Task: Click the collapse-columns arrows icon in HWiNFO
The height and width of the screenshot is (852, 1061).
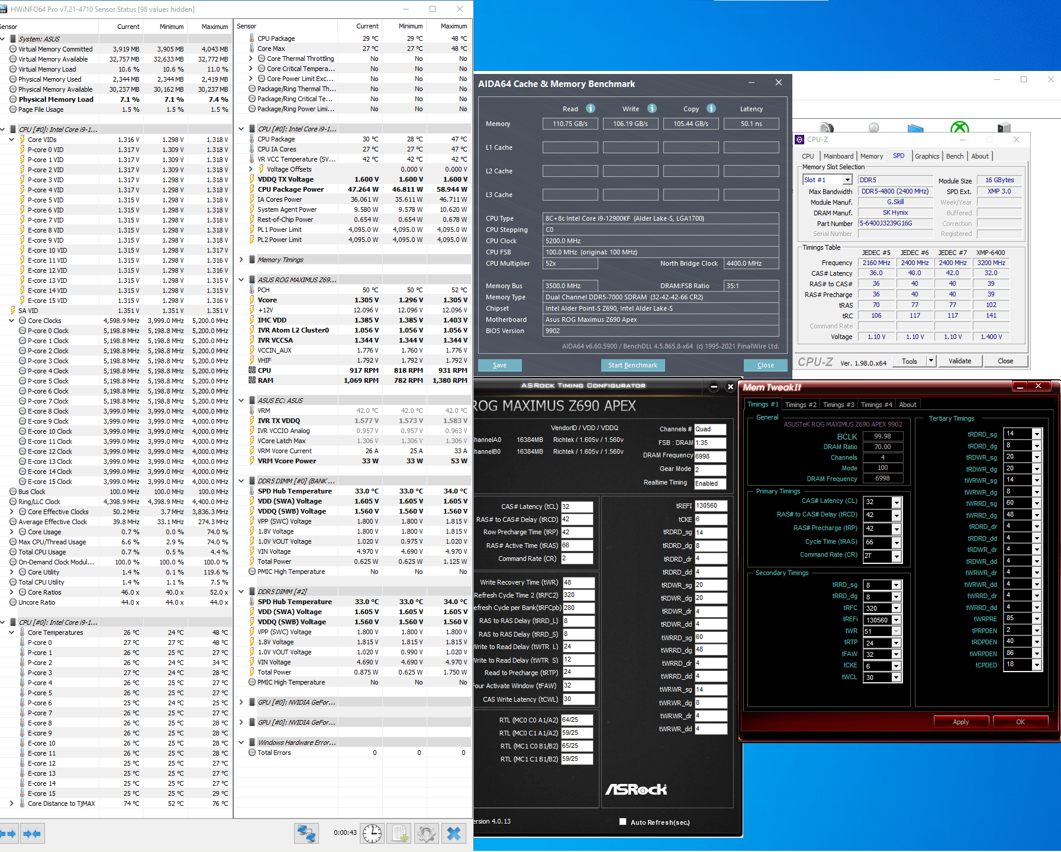Action: pyautogui.click(x=32, y=834)
